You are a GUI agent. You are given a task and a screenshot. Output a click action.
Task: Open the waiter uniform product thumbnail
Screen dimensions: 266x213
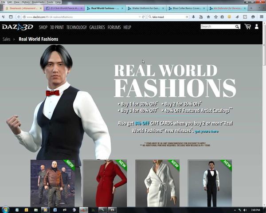[x=210, y=183]
